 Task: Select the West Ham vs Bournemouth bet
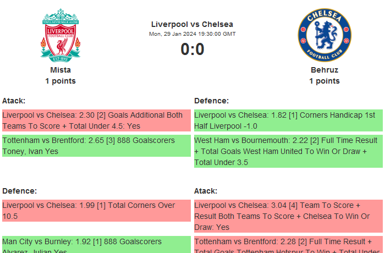(x=288, y=151)
